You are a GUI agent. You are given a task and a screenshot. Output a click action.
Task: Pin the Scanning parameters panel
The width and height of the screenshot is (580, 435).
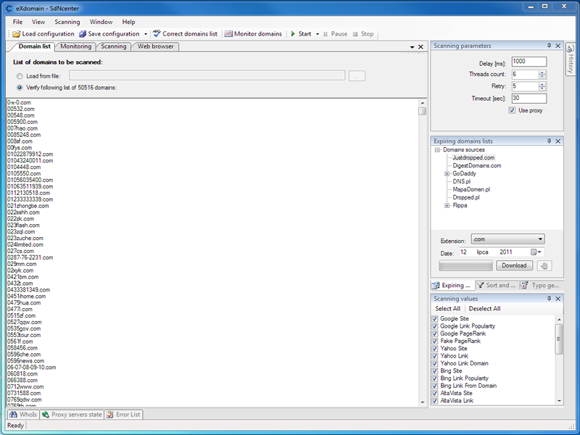549,46
